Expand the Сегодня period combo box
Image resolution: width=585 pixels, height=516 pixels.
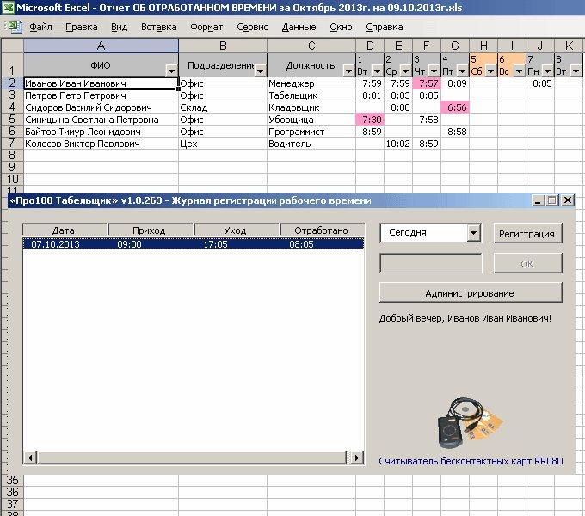tap(473, 233)
